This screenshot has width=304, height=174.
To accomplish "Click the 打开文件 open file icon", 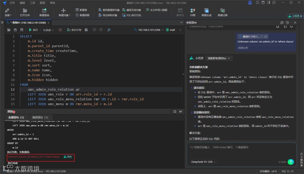I will pyautogui.click(x=25, y=12).
